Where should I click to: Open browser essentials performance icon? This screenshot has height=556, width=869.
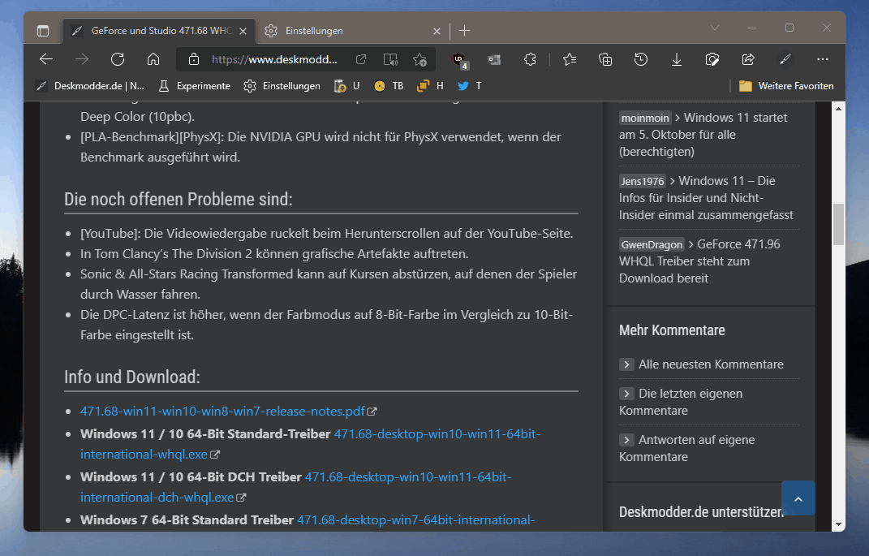(712, 59)
